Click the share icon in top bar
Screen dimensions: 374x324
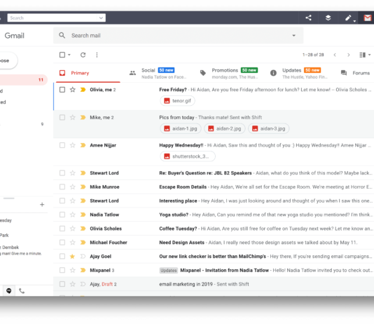point(308,18)
